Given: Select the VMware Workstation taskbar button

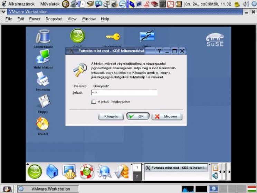Looking at the screenshot, I should click(x=48, y=189).
